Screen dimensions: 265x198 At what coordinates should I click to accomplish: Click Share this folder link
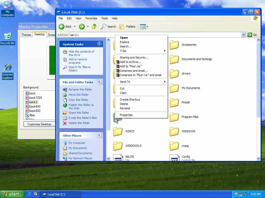79,113
